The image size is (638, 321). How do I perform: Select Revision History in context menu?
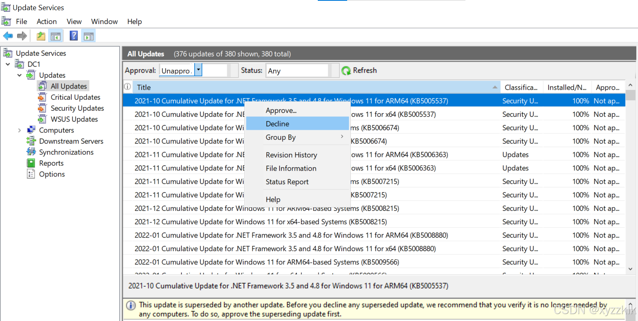click(297, 155)
